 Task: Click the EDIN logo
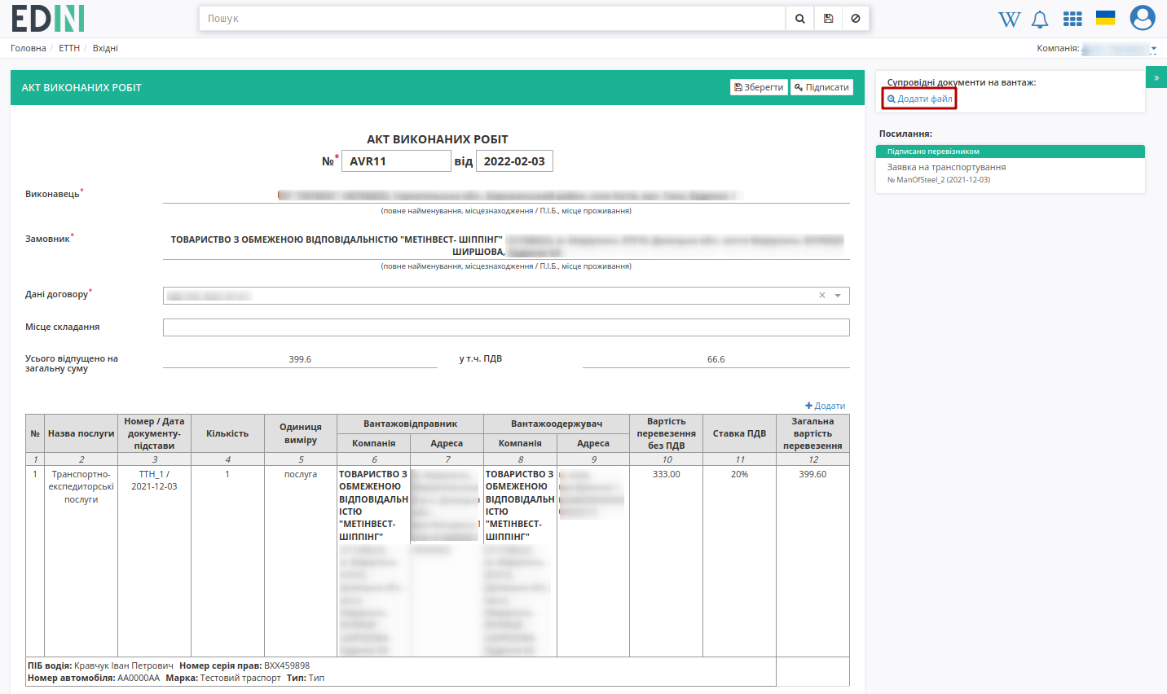tap(48, 18)
